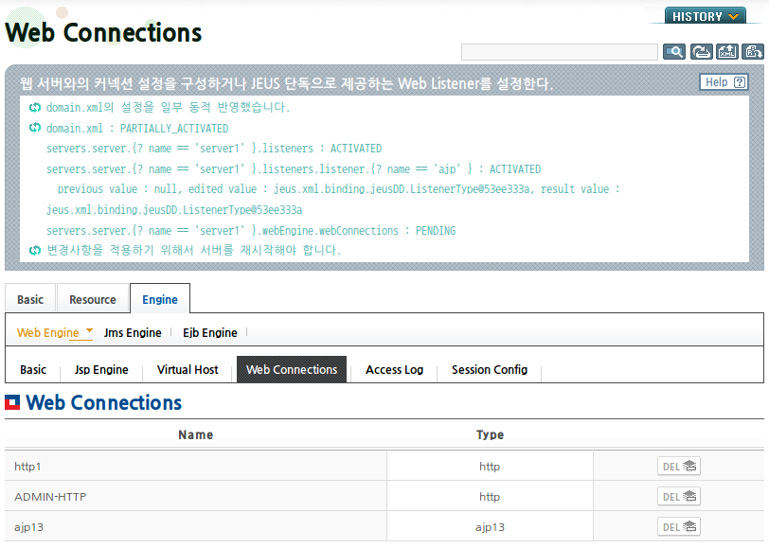Click inside the search input field
Viewport: 769px width, 548px height.
[559, 52]
